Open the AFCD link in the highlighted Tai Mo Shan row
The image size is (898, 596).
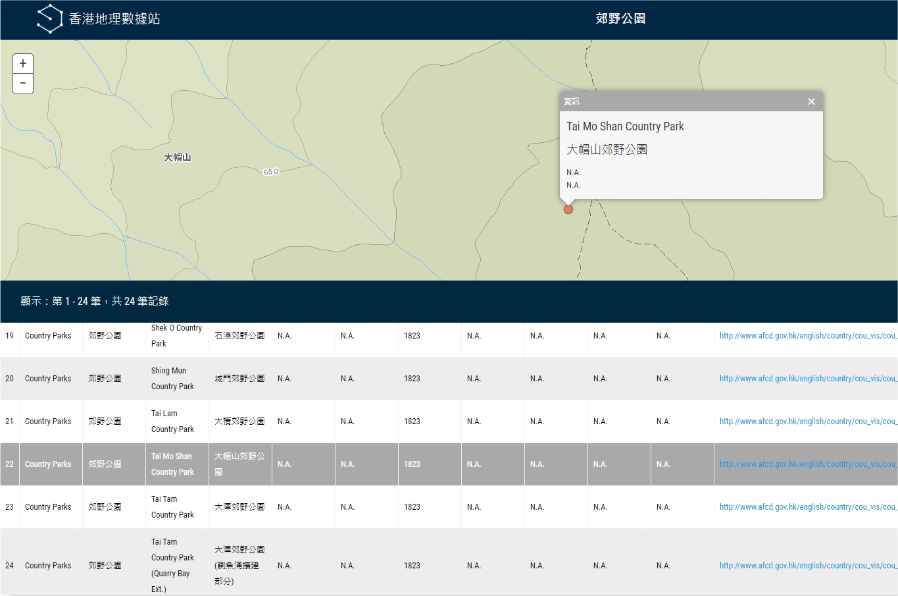[x=807, y=464]
